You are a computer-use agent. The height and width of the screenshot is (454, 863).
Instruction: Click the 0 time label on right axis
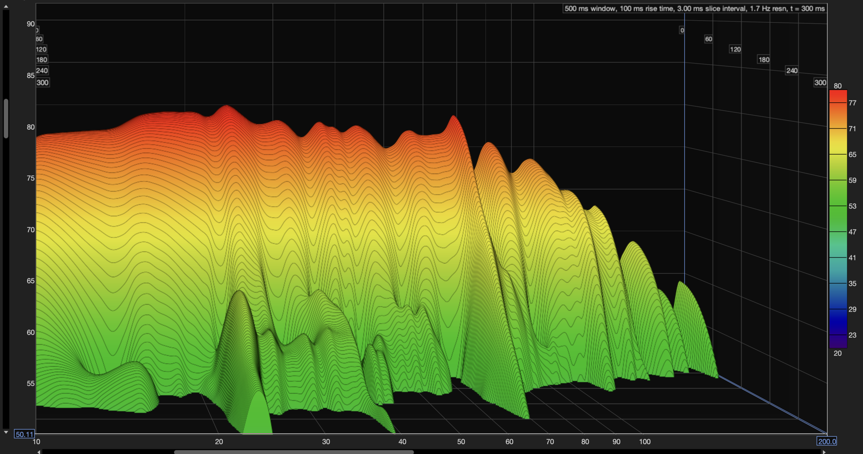point(681,30)
